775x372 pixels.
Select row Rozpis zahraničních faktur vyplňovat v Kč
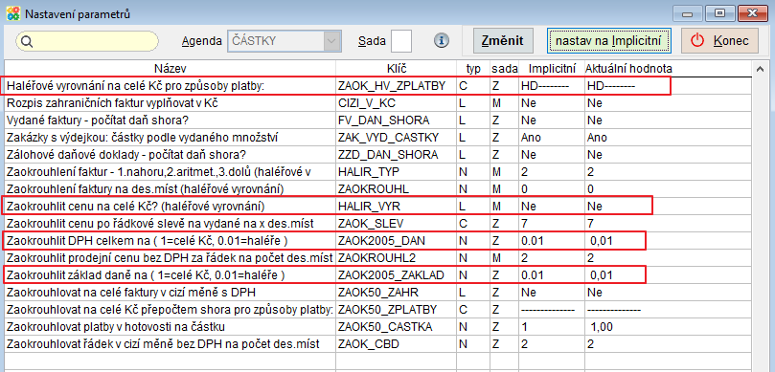point(377,103)
